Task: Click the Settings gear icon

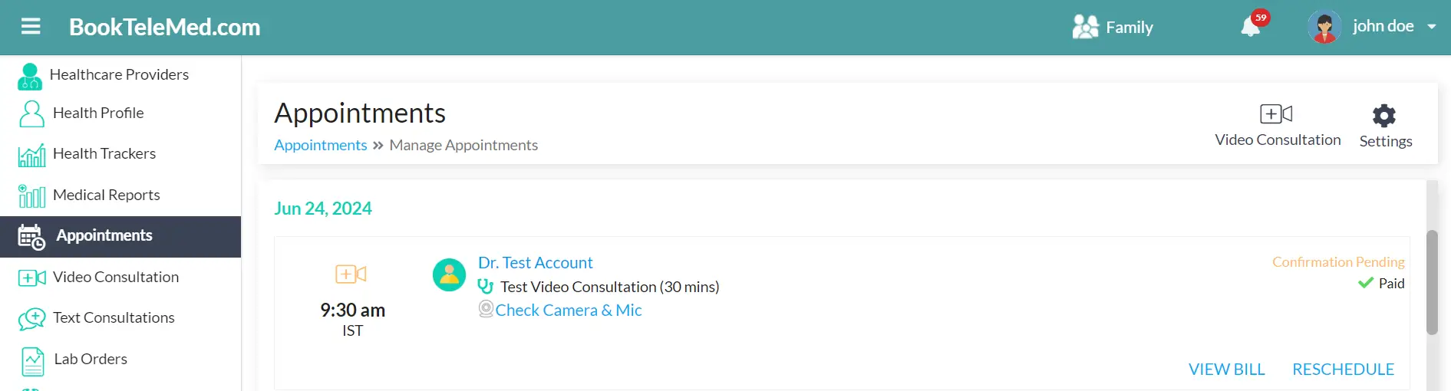Action: (1384, 116)
